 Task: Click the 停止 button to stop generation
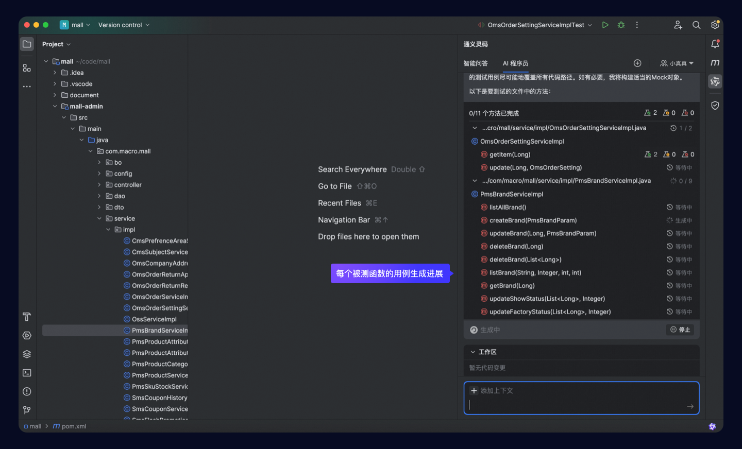click(x=680, y=330)
